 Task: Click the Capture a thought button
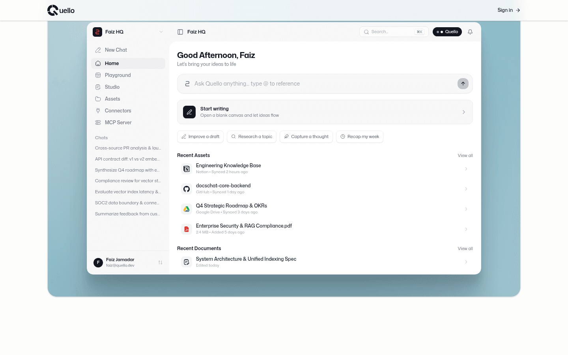tap(306, 136)
